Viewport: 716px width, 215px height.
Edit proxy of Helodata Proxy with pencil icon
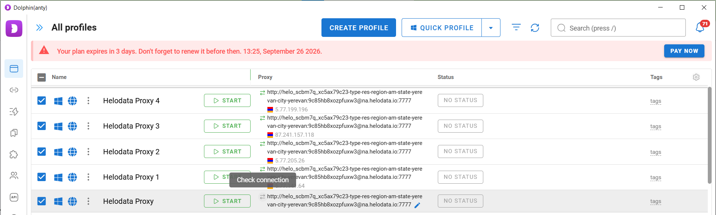[417, 205]
